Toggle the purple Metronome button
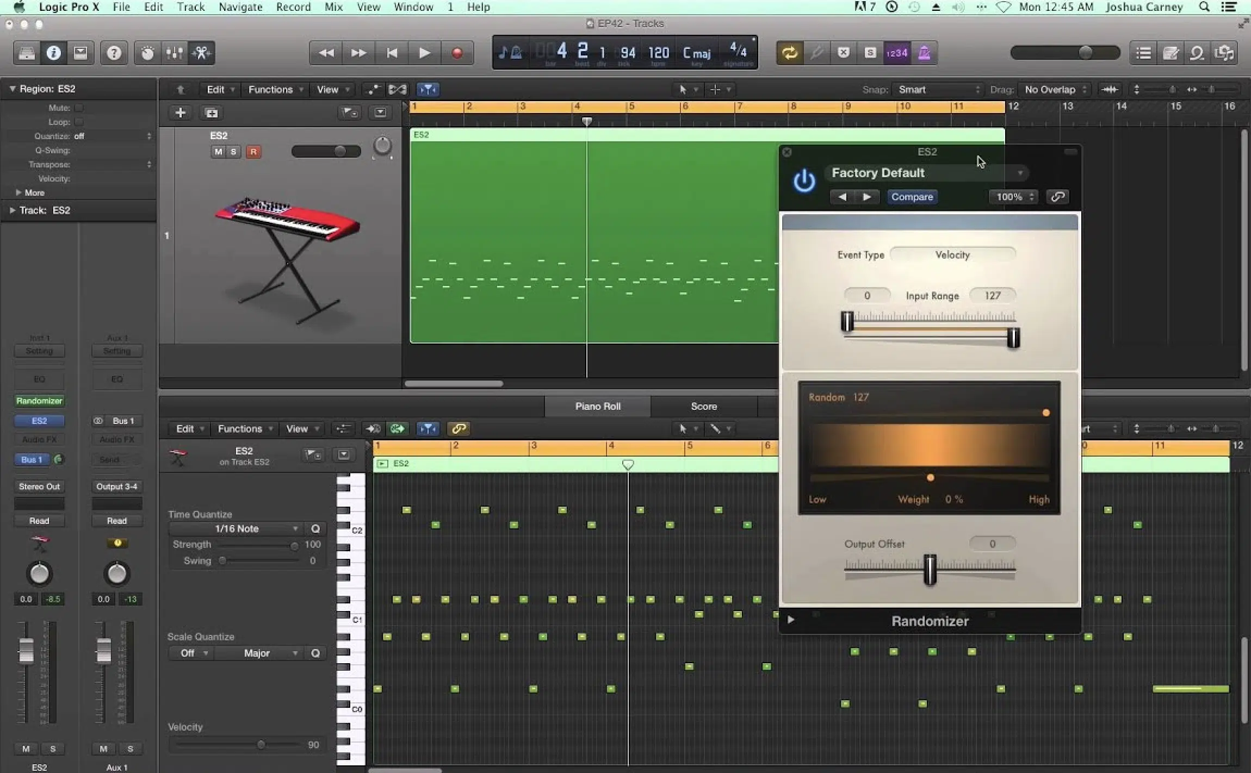Viewport: 1251px width, 773px height. click(x=924, y=53)
